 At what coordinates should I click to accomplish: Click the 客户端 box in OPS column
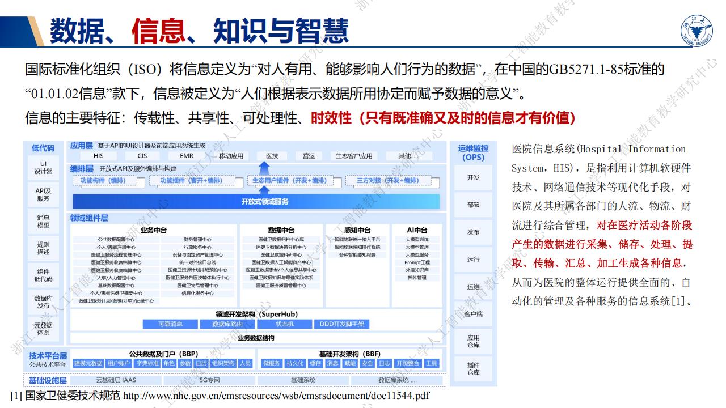tap(473, 313)
